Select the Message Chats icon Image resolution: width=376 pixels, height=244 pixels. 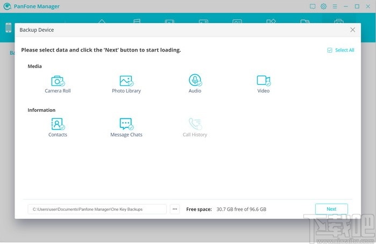pyautogui.click(x=126, y=124)
